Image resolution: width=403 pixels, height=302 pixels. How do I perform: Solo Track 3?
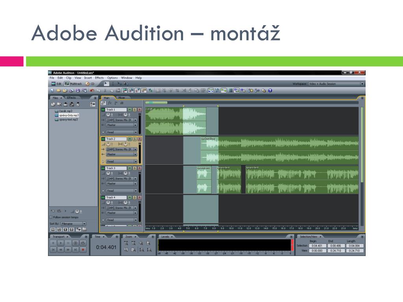(135, 168)
